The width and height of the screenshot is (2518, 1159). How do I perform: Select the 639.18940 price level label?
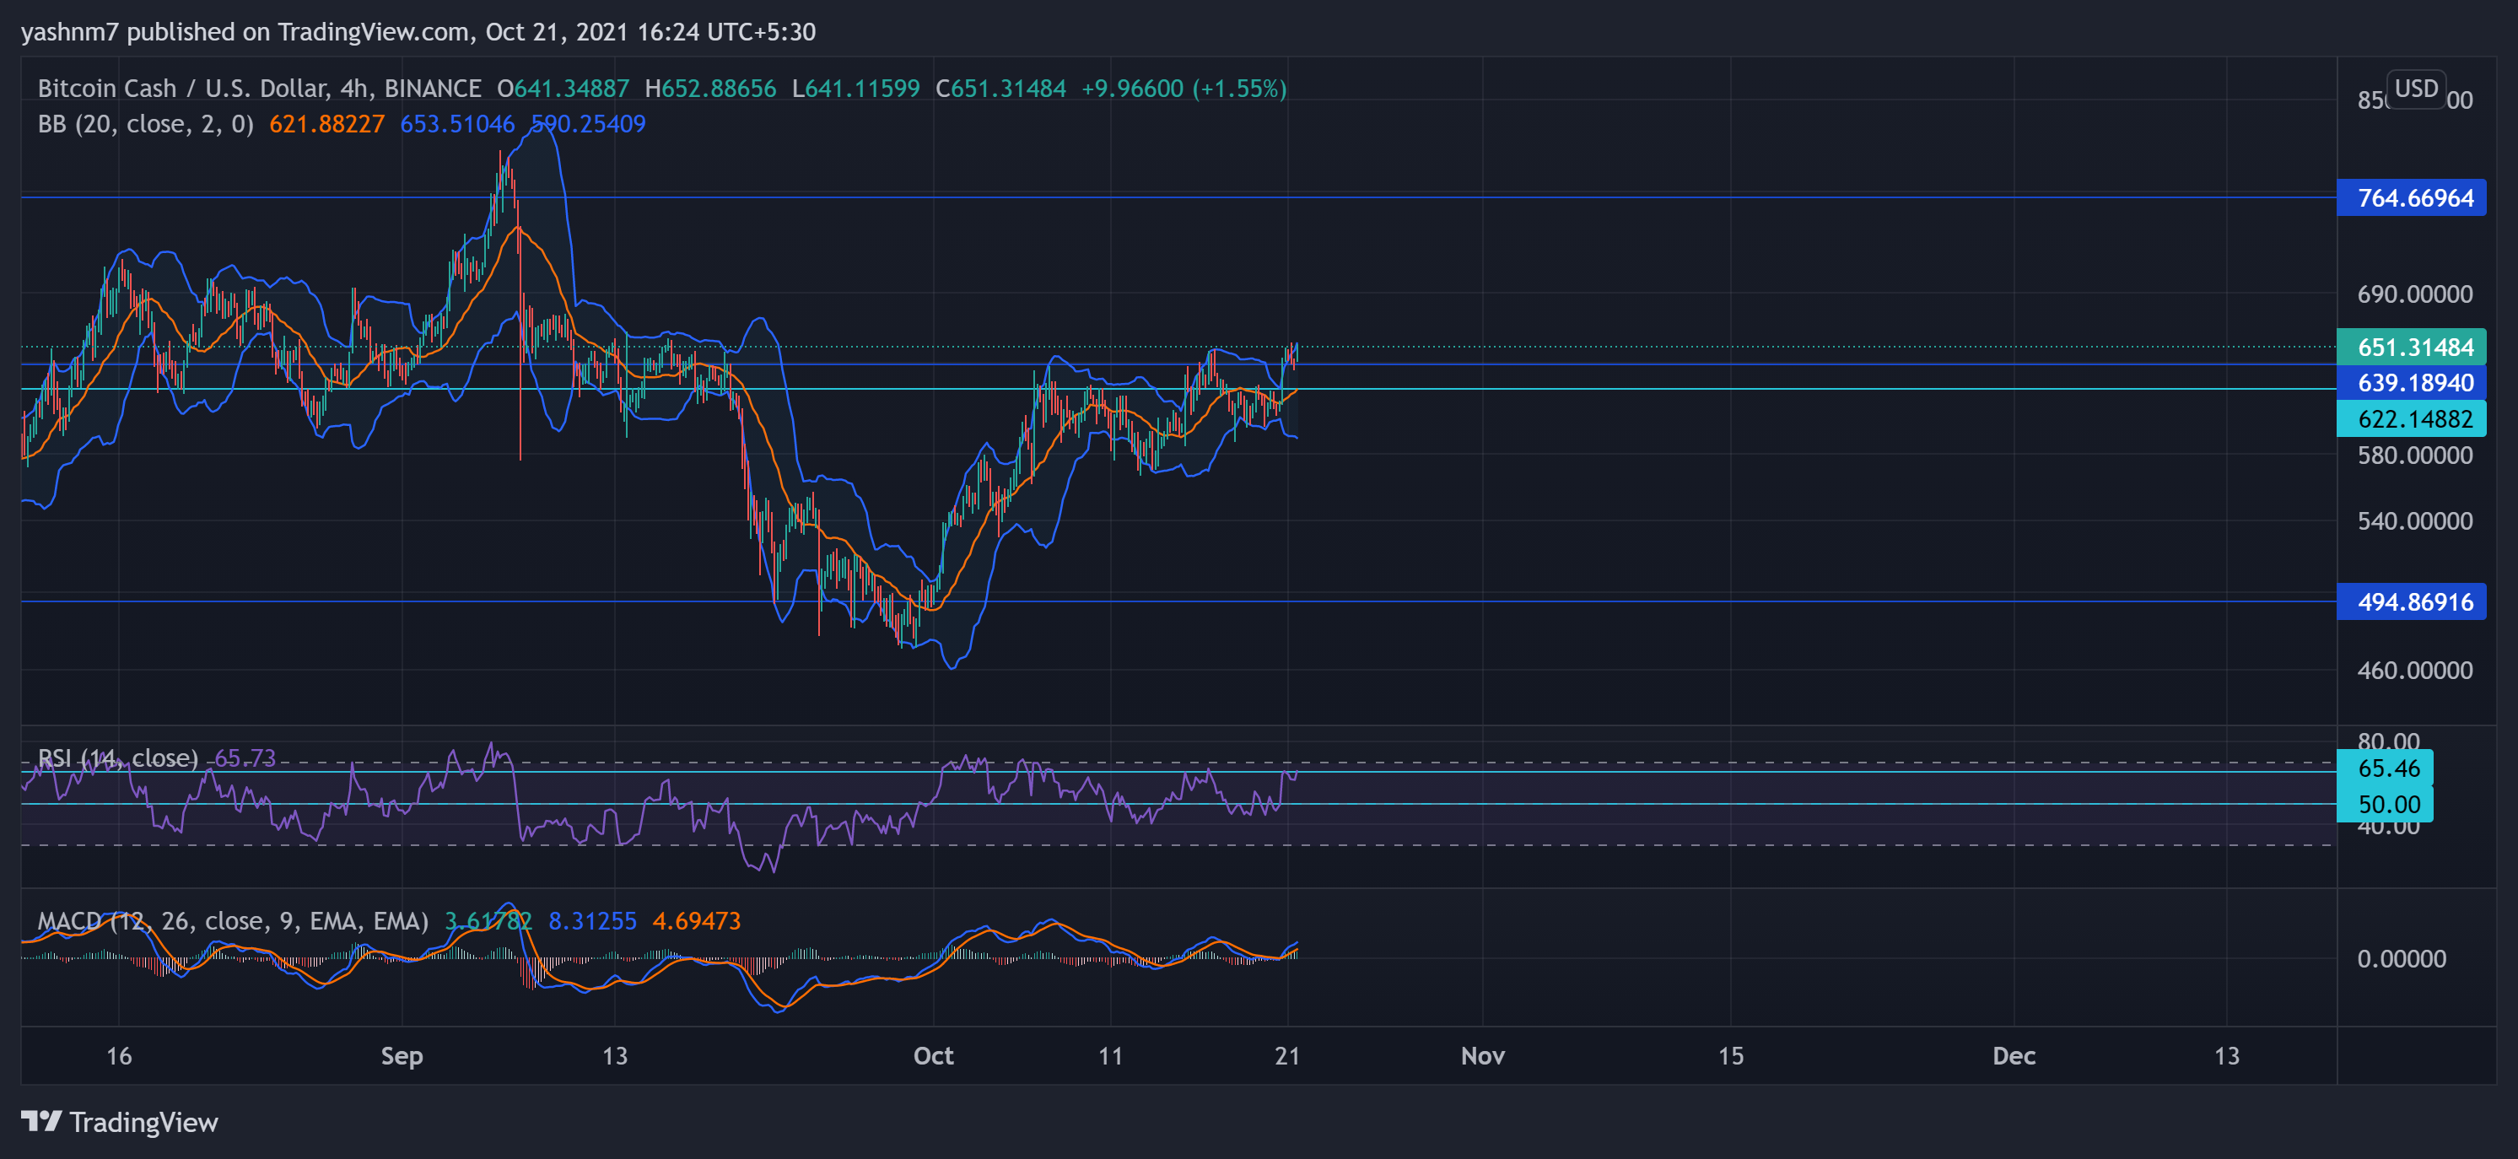point(2411,382)
